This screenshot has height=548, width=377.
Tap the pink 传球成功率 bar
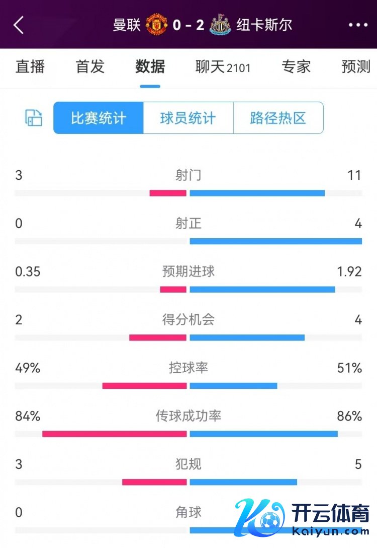click(x=114, y=434)
